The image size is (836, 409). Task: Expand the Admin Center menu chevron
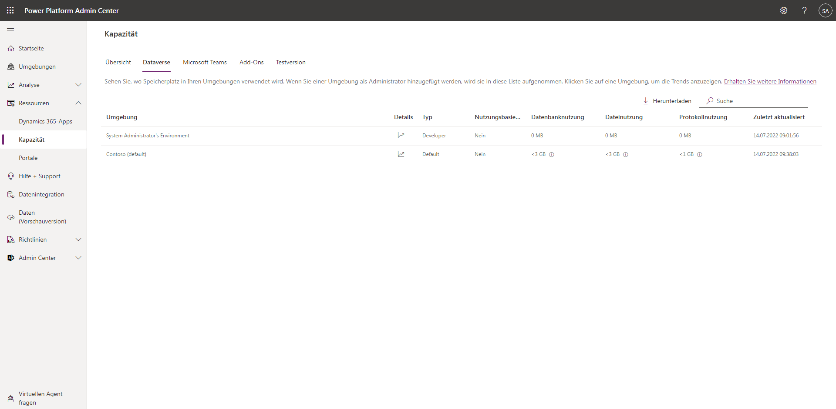[x=78, y=258]
